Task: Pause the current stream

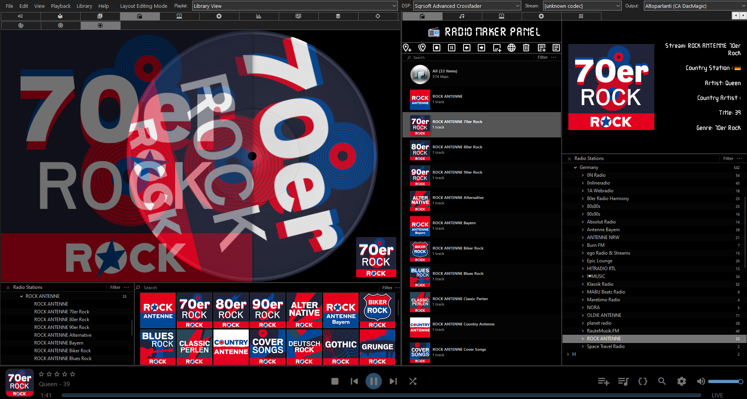Action: 374,381
